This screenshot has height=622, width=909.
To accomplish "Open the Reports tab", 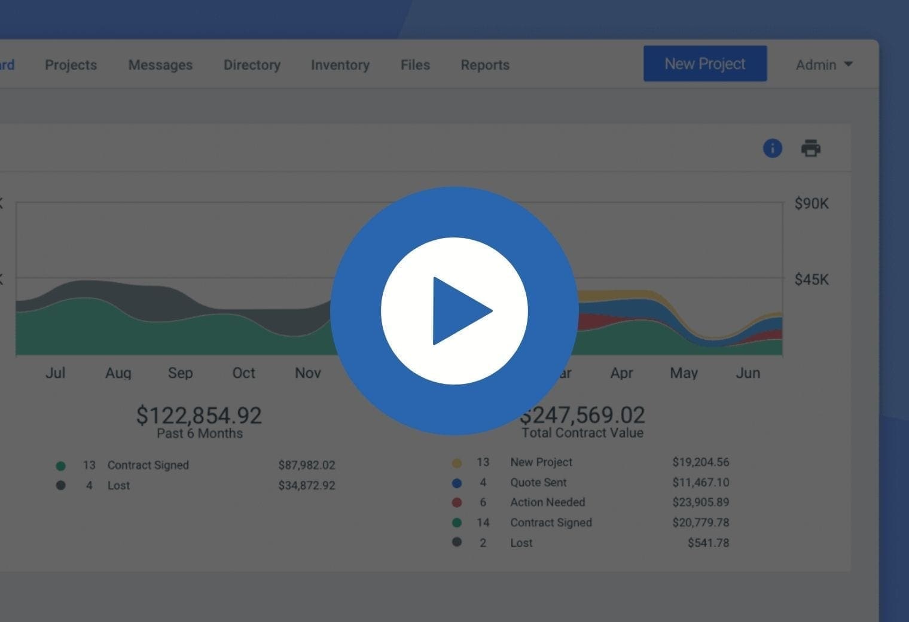I will tap(485, 65).
